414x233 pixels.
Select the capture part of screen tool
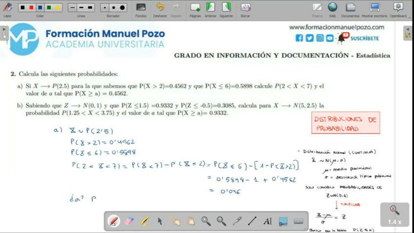tap(283, 221)
